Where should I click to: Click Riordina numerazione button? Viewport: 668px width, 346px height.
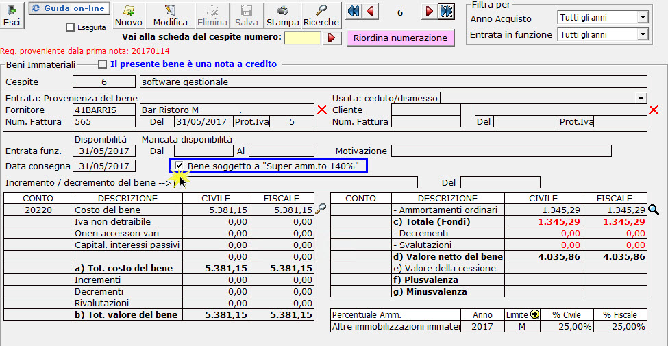coord(401,38)
